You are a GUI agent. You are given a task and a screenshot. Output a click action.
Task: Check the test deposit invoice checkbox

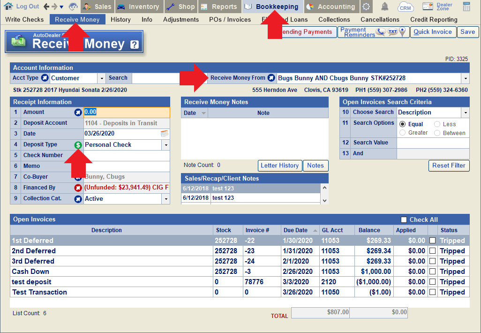coord(432,282)
